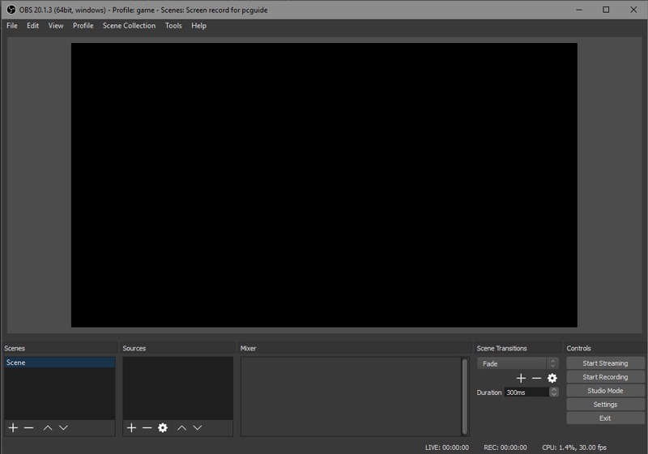Open the Profile menu
This screenshot has height=454, width=648.
(83, 26)
